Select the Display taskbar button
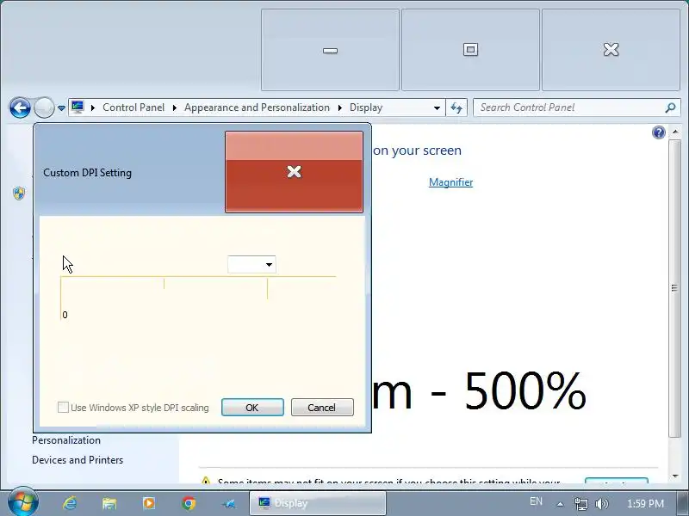Image resolution: width=689 pixels, height=516 pixels. pos(318,503)
